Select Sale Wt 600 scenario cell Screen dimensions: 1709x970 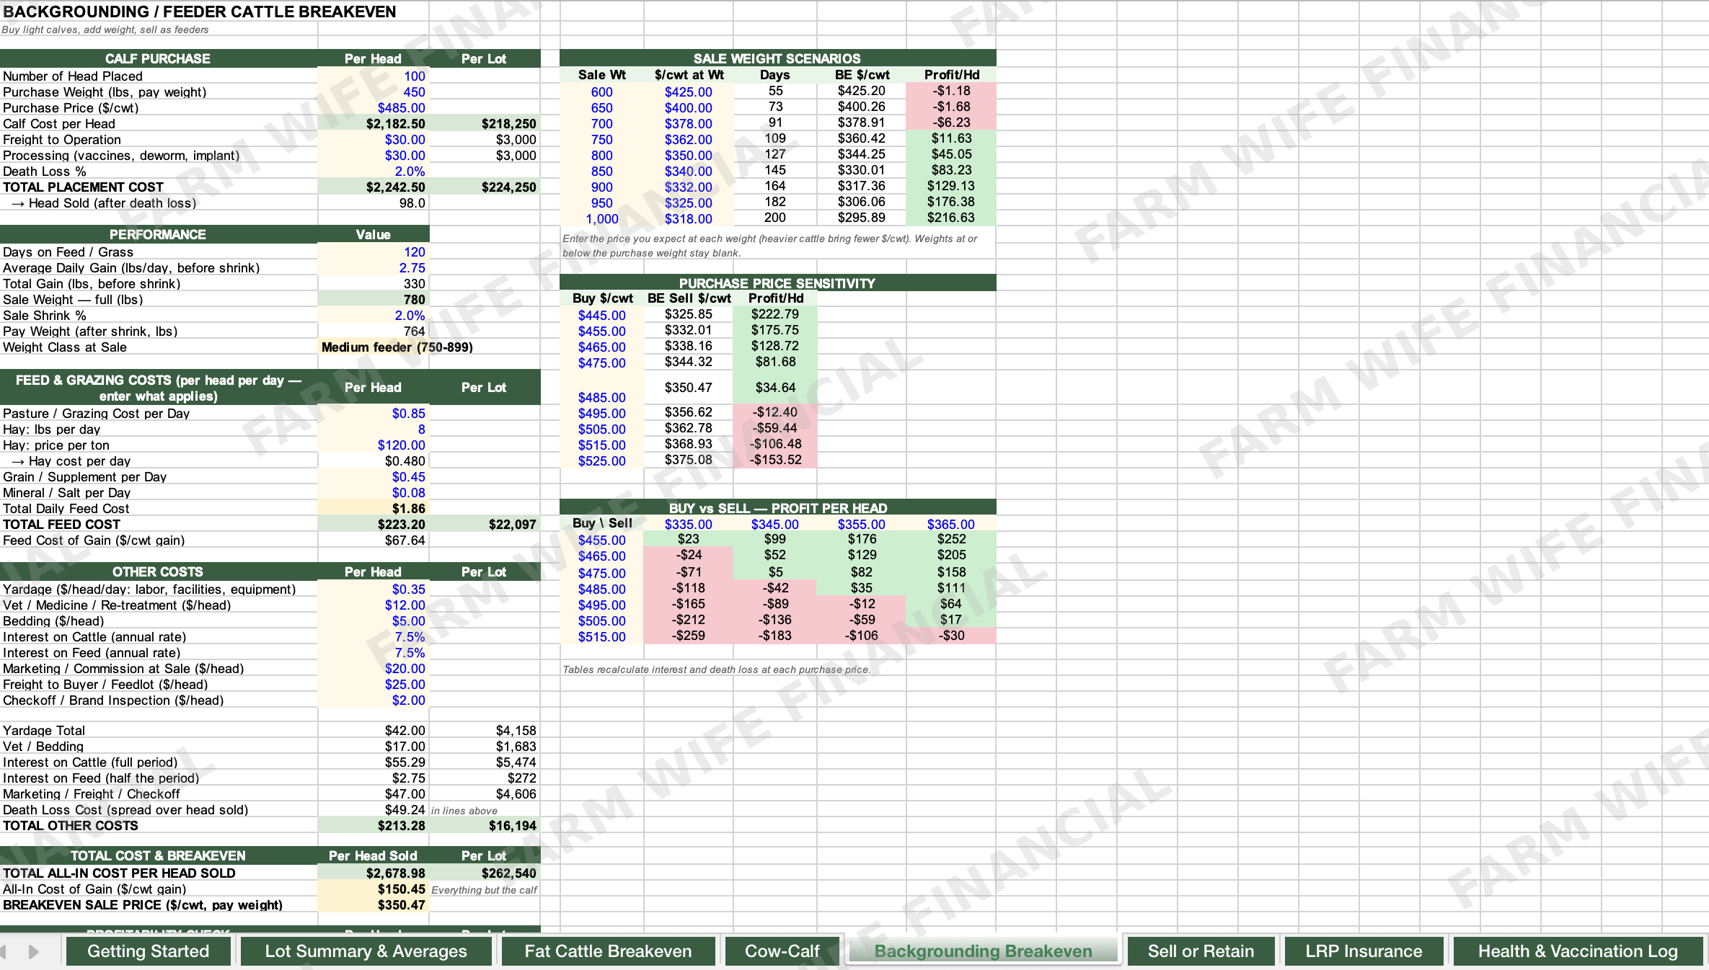coord(602,92)
